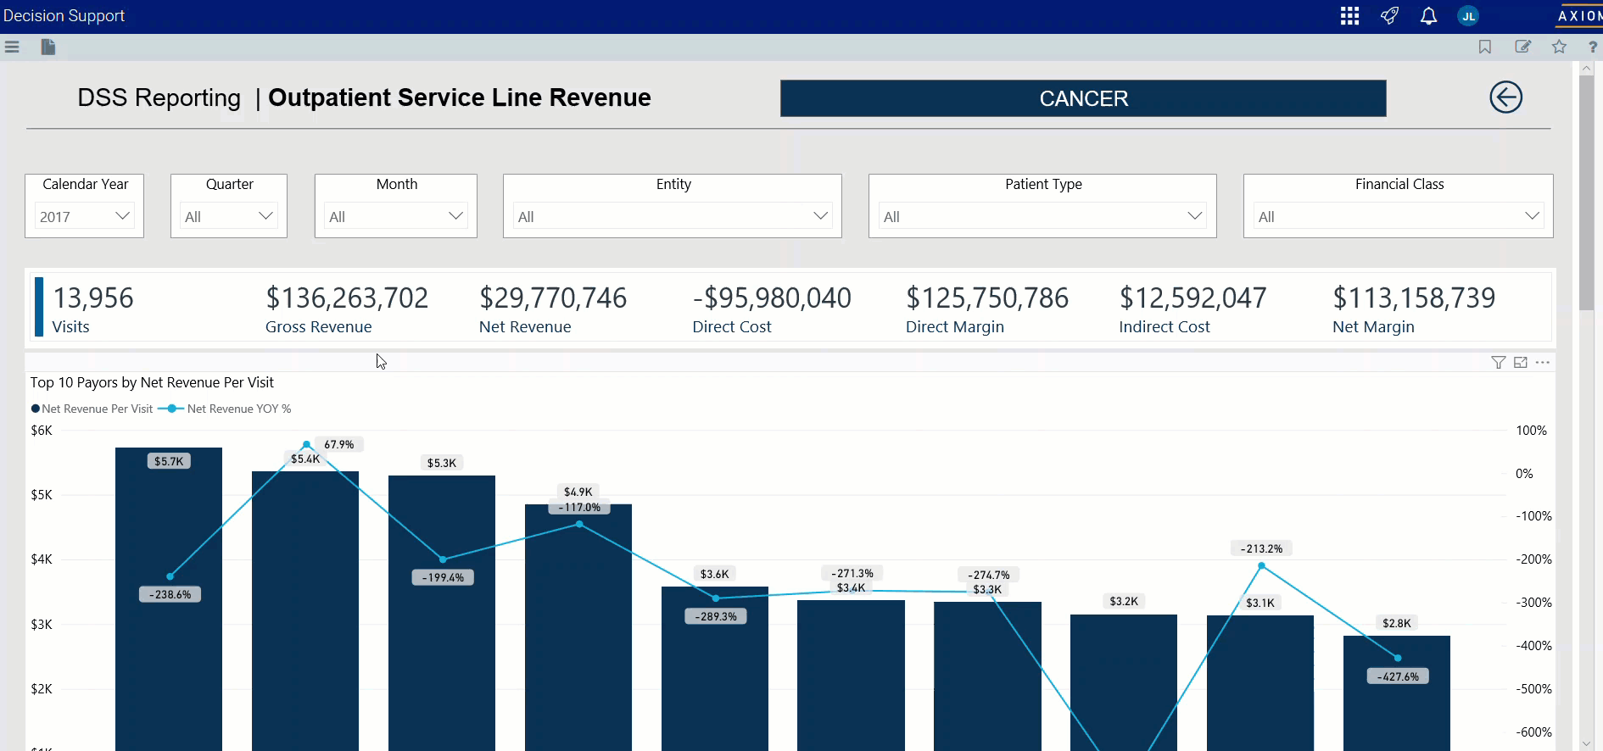Click the DSS Reporting title text

tap(159, 97)
